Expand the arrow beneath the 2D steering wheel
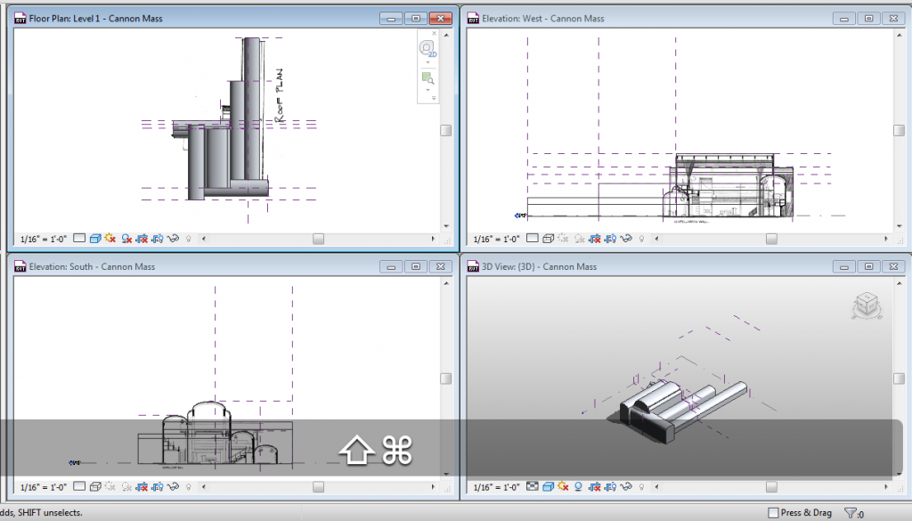Image resolution: width=912 pixels, height=521 pixels. pos(427,62)
